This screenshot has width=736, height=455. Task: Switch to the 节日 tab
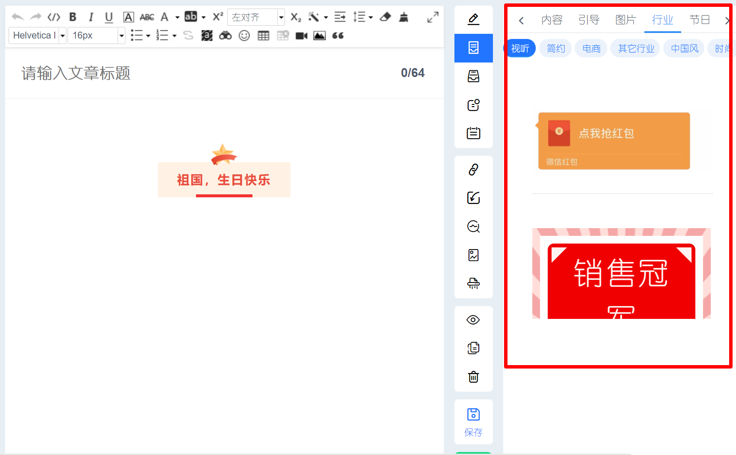(x=700, y=20)
